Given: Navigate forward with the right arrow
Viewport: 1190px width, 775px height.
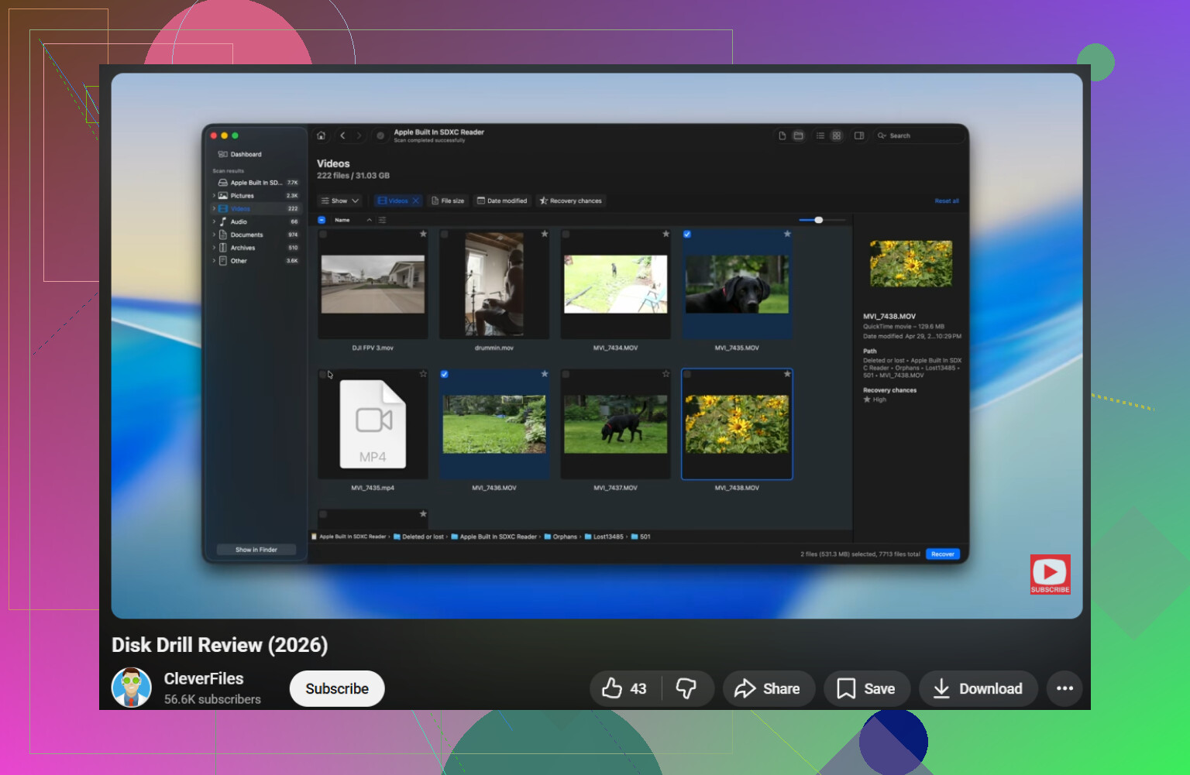Looking at the screenshot, I should pos(359,135).
